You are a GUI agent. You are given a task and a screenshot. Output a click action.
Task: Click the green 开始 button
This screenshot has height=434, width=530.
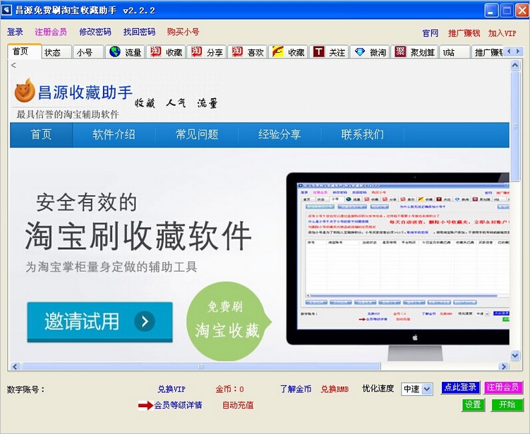[x=507, y=404]
